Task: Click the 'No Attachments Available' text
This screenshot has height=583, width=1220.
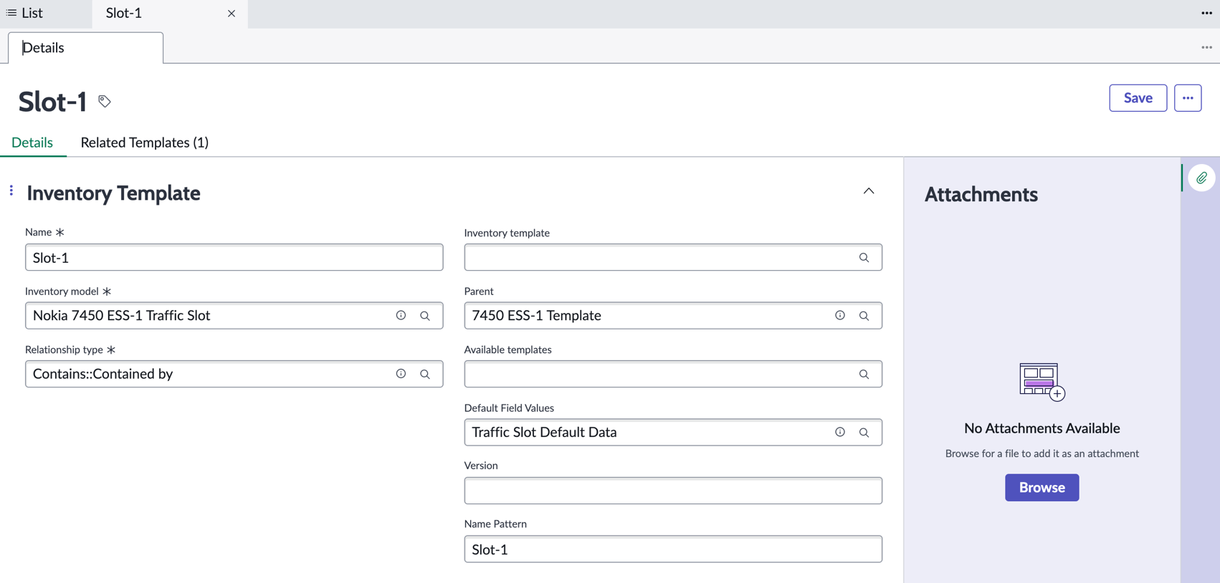Action: click(x=1042, y=428)
